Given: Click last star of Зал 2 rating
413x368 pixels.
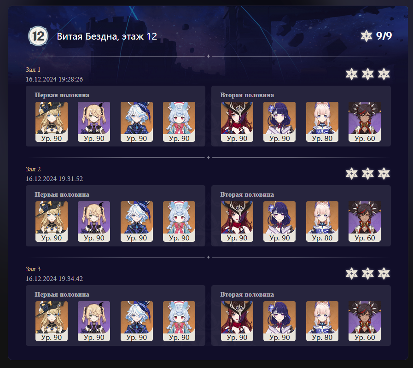Looking at the screenshot, I should [x=384, y=174].
